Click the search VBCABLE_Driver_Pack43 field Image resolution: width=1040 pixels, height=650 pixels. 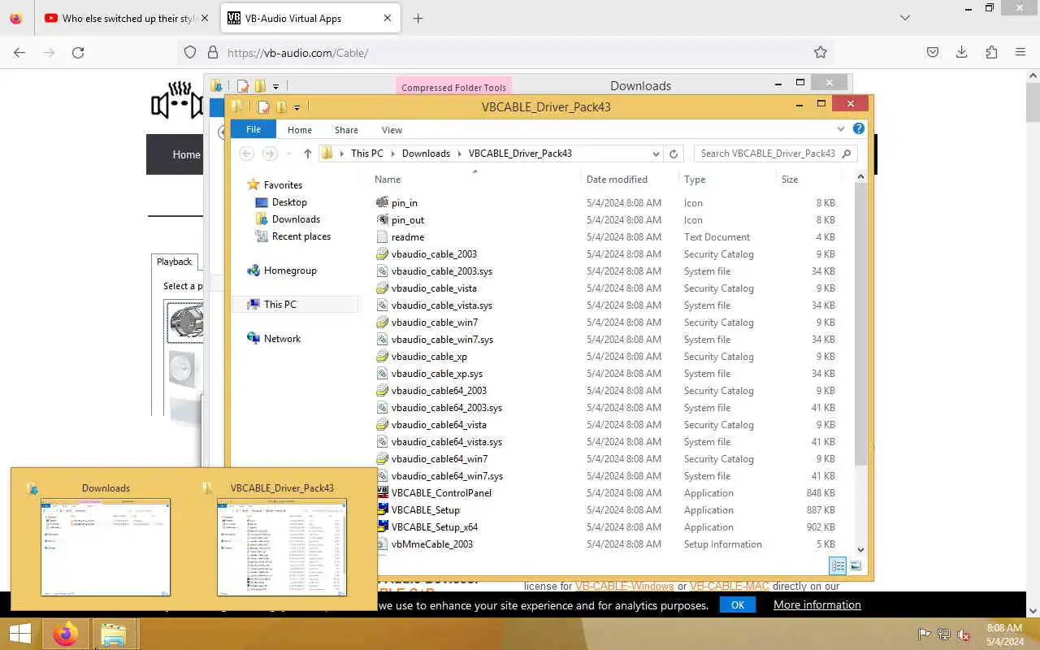775,154
